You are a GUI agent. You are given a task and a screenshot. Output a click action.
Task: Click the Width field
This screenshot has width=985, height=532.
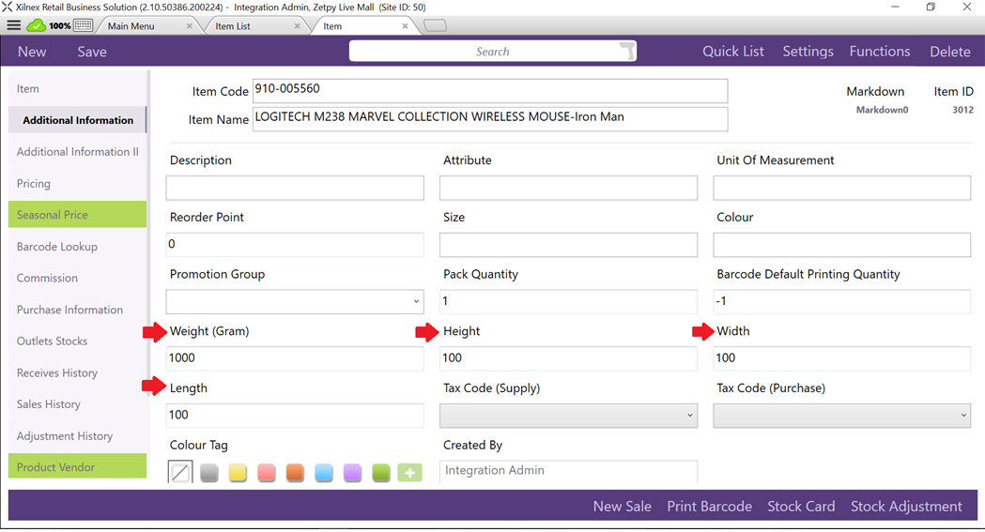click(841, 358)
